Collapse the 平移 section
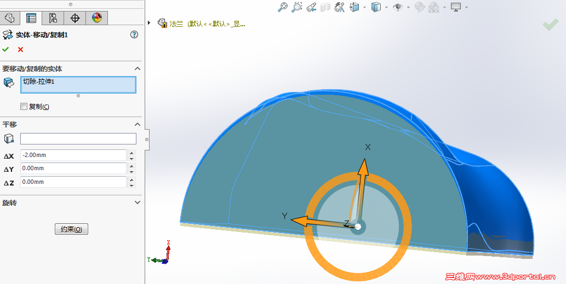 click(x=137, y=124)
